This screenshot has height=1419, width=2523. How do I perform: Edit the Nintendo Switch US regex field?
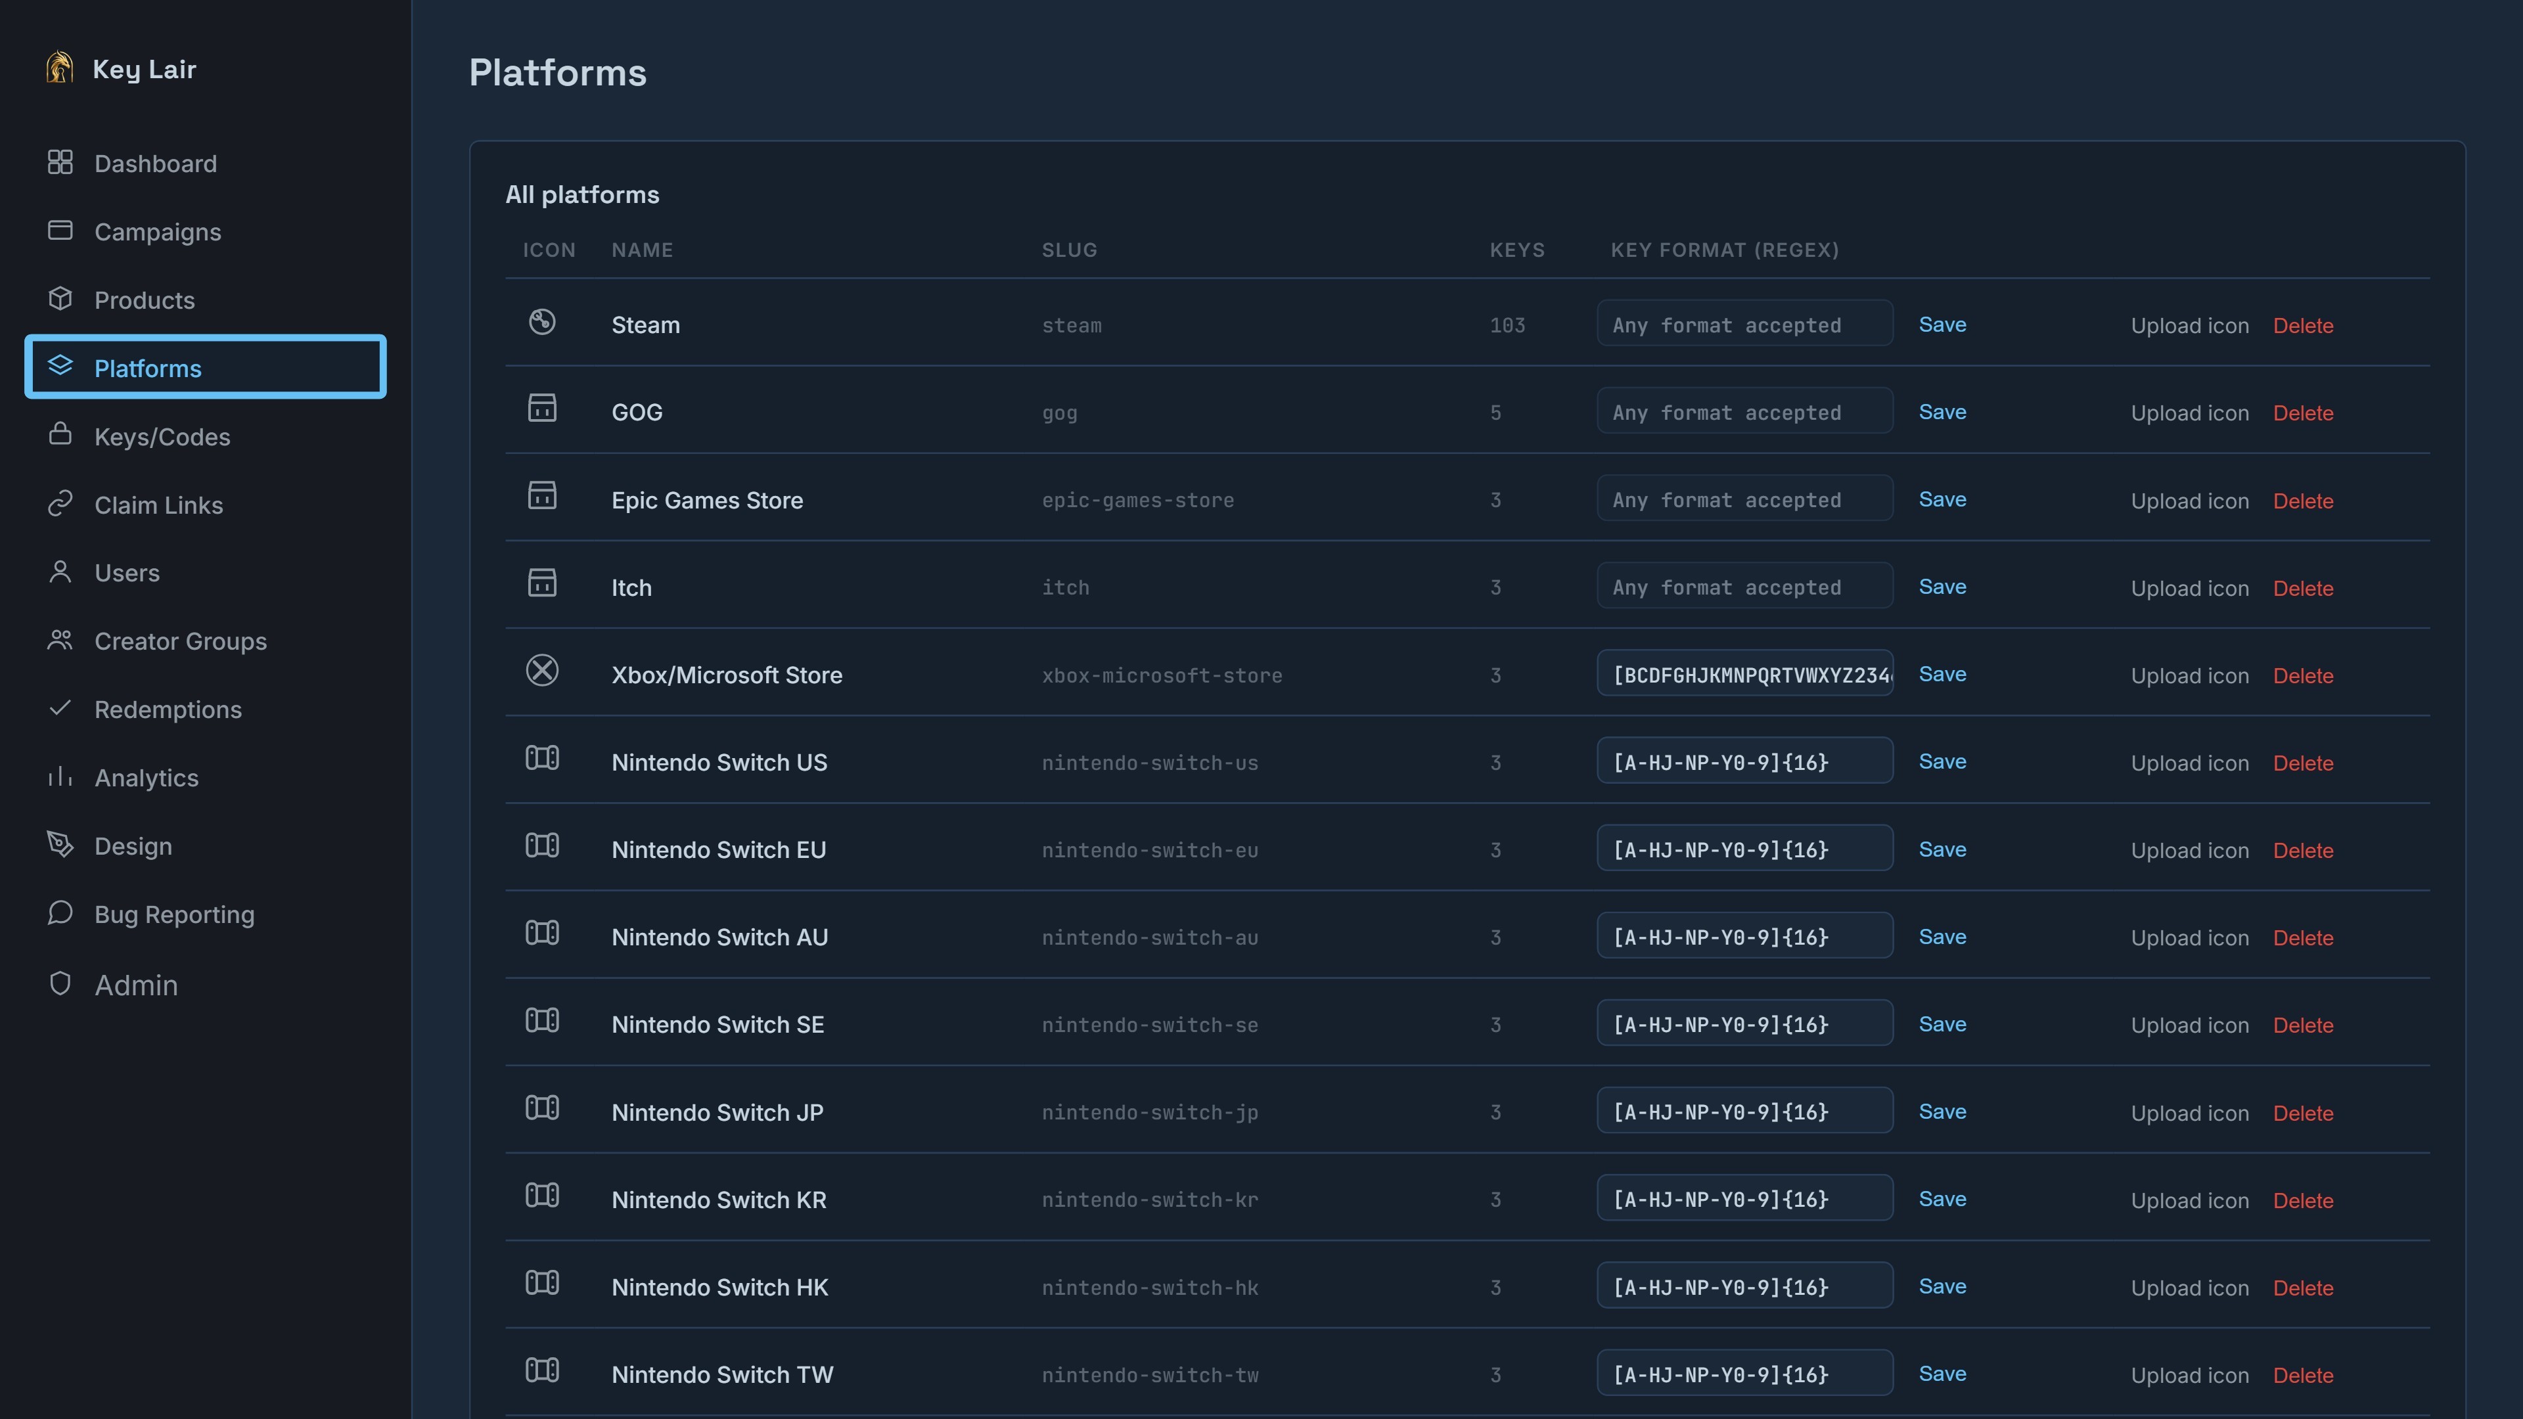point(1744,761)
